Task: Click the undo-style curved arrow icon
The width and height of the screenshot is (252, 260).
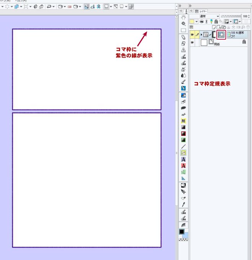Action: point(49,6)
